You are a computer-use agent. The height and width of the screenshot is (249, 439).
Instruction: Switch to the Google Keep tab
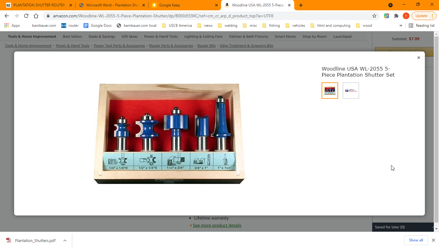[184, 5]
